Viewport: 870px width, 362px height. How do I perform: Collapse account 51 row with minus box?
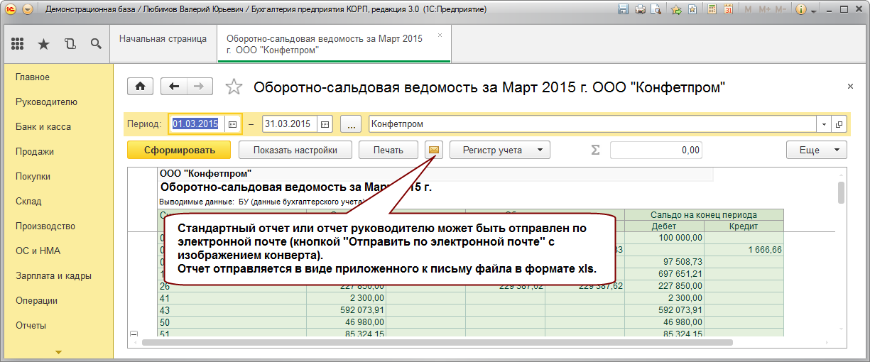click(x=133, y=334)
